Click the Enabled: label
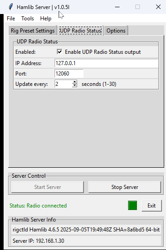The image size is (166, 250). point(25,52)
